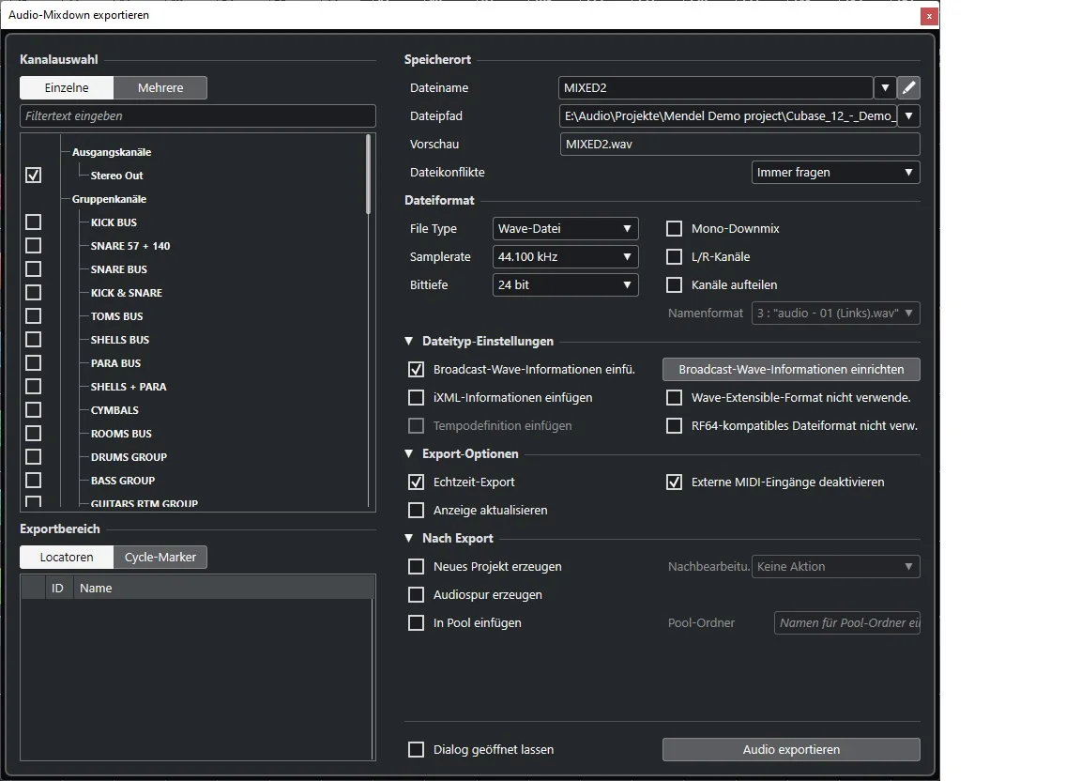Select the Locatoren export range tab
The width and height of the screenshot is (1081, 781).
pyautogui.click(x=67, y=557)
